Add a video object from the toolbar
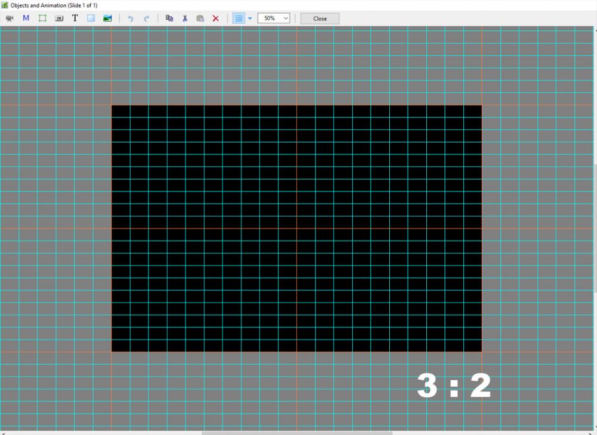 [10, 18]
